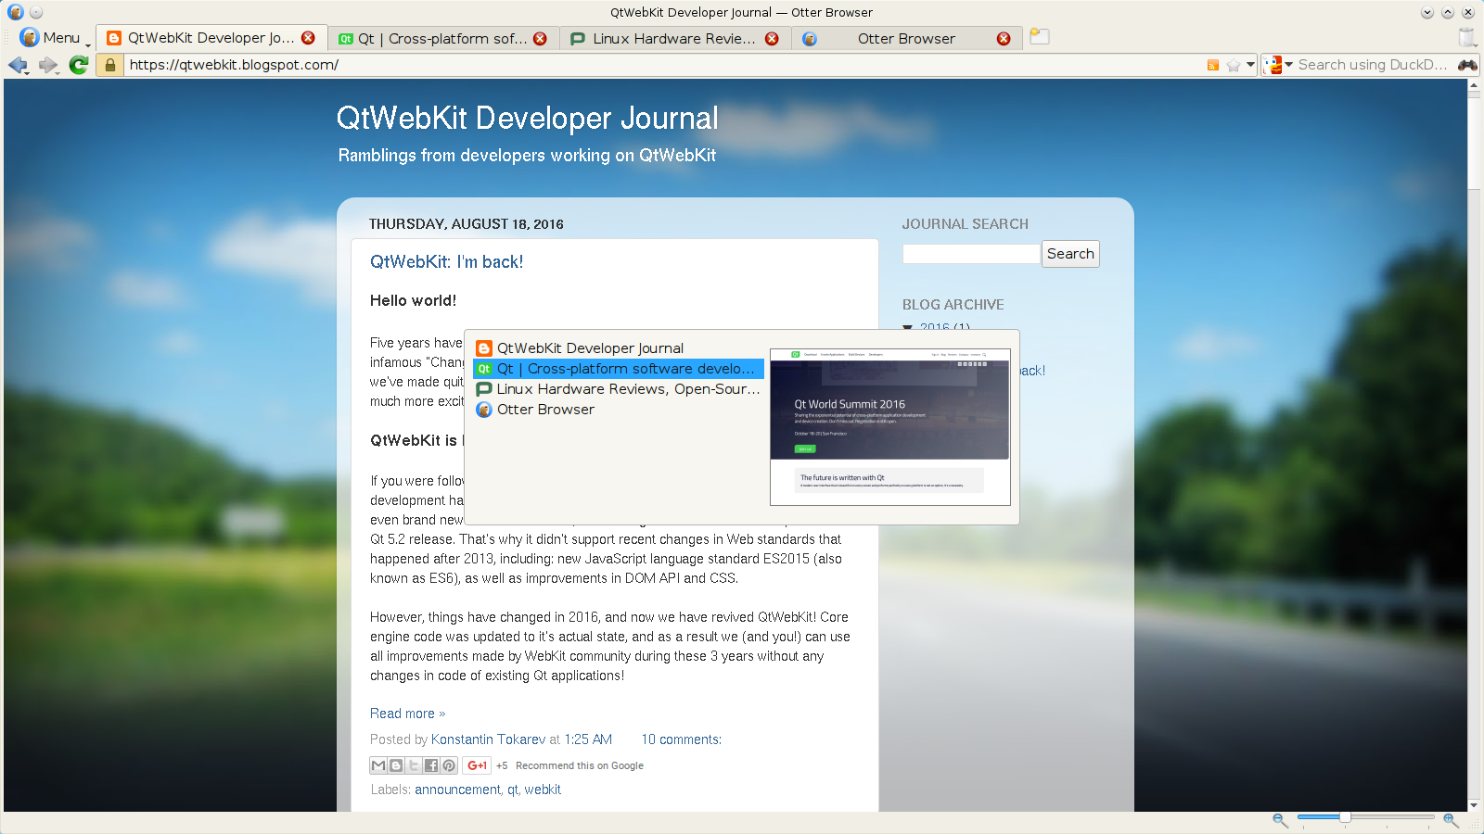Viewport: 1484px width, 834px height.
Task: Bookmark the page with the star icon
Action: pos(1234,65)
